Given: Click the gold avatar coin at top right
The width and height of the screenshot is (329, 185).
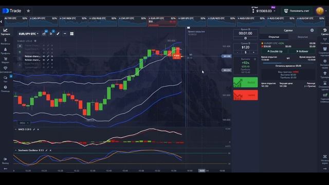Looking at the screenshot, I should point(320,11).
